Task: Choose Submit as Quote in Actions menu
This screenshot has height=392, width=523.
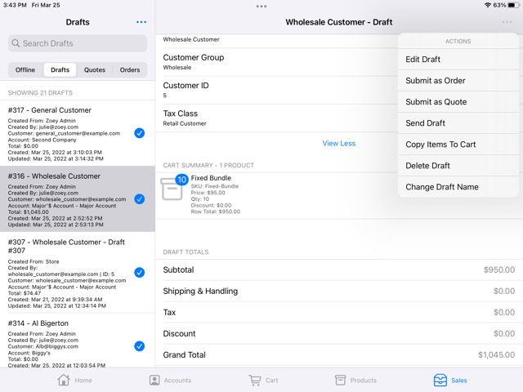Action: point(458,102)
